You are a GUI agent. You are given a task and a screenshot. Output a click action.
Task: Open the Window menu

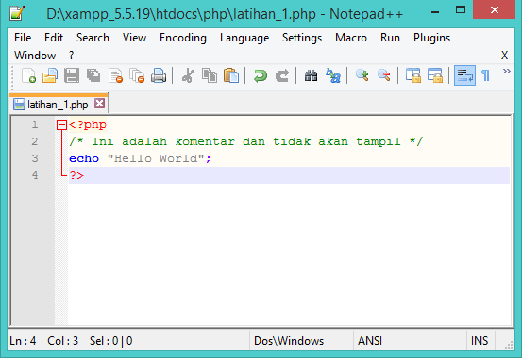[35, 56]
